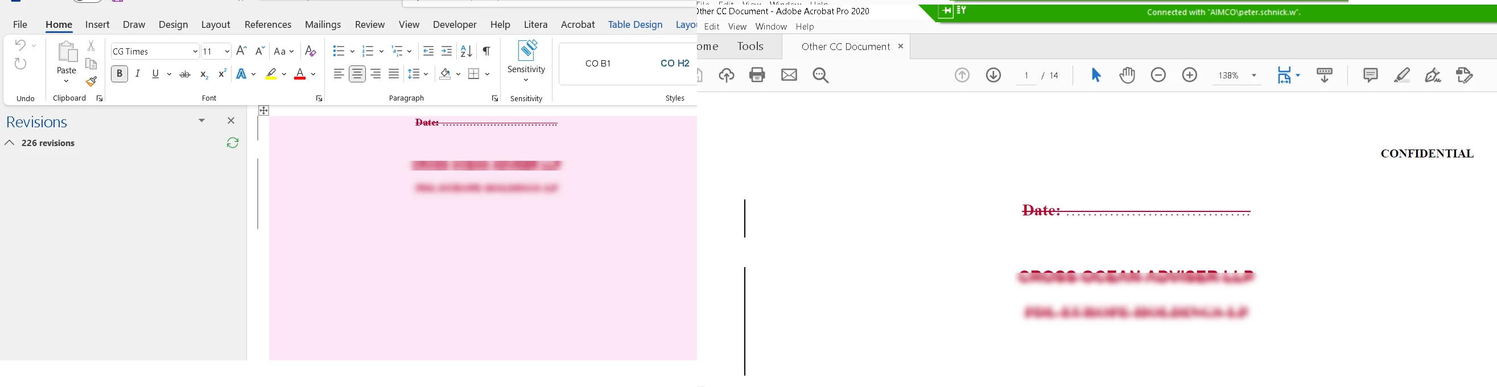This screenshot has width=1497, height=387.
Task: Open the font size dropdown
Action: [226, 52]
